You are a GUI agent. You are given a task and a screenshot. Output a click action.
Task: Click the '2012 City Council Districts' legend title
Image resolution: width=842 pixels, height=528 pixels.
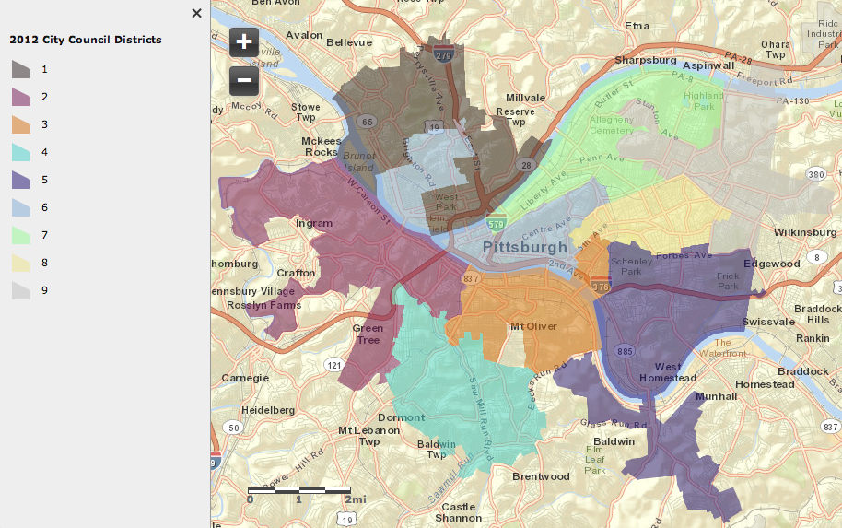point(86,40)
